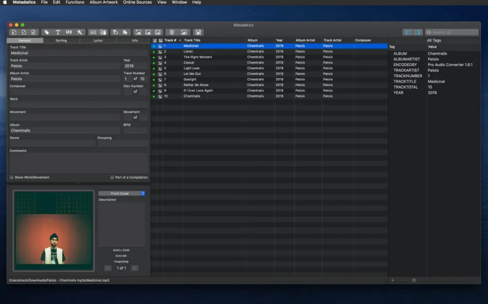Switch to the Lyrics tab
This screenshot has width=488, height=304.
pos(98,41)
